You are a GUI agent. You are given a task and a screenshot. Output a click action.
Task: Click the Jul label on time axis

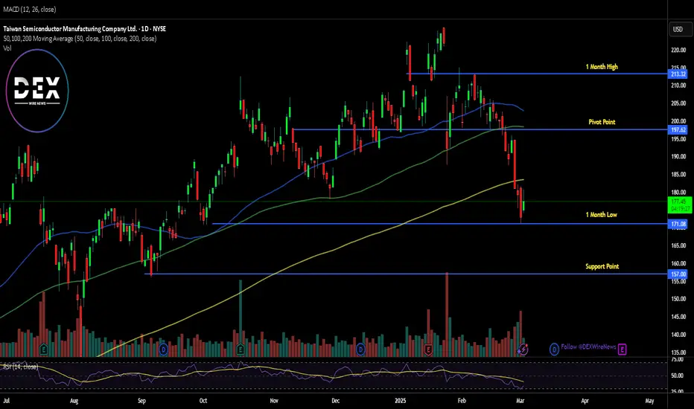[6, 401]
